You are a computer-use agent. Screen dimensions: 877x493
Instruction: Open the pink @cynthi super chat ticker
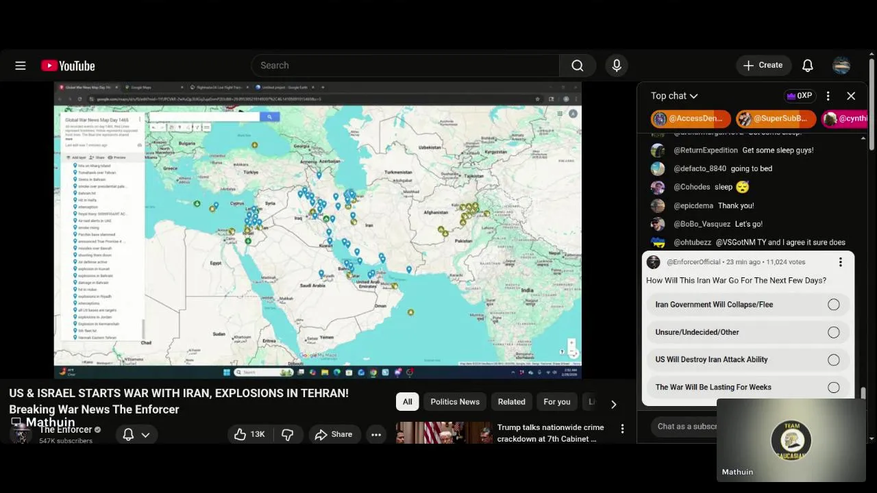(845, 118)
